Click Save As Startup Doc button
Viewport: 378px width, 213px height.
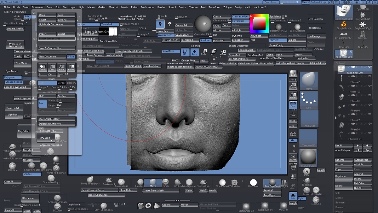click(x=57, y=48)
